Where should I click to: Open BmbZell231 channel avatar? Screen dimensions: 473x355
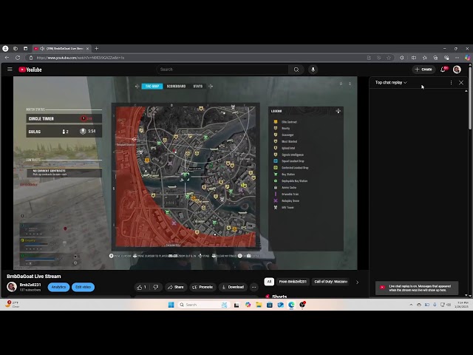(x=12, y=287)
